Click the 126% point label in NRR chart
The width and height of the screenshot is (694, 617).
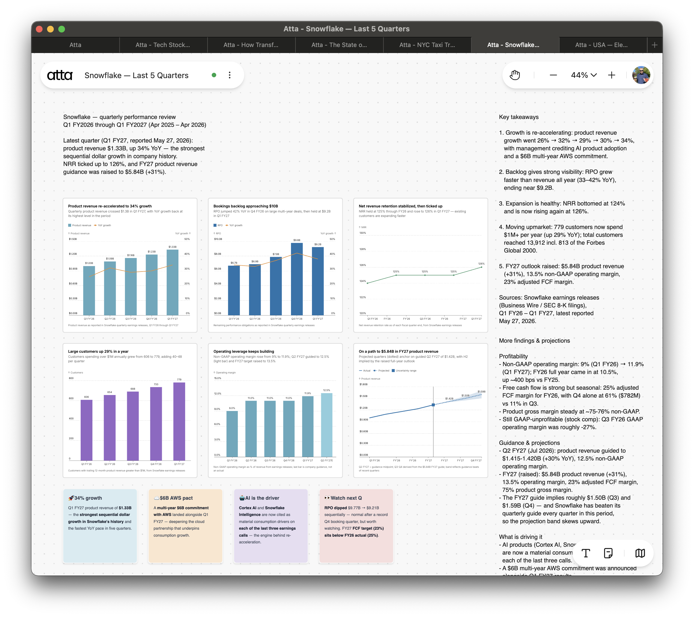(481, 264)
